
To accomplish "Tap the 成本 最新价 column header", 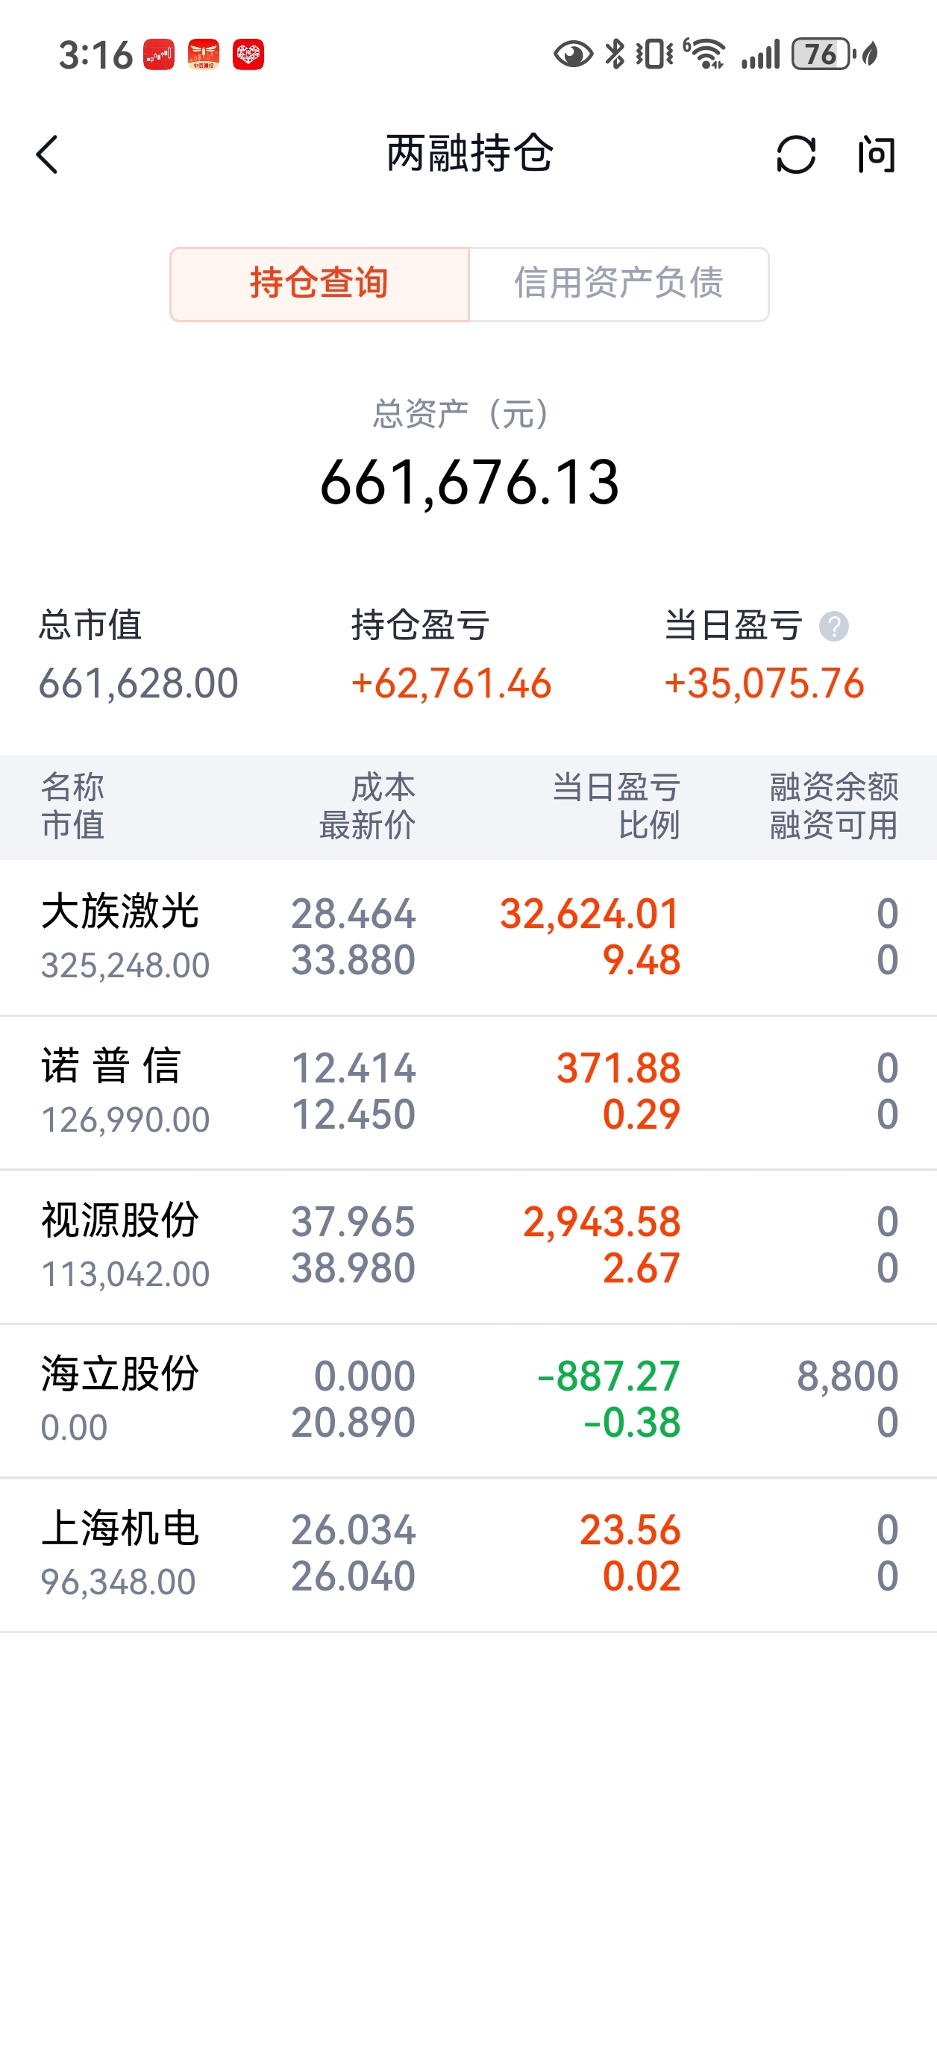I will [x=368, y=806].
